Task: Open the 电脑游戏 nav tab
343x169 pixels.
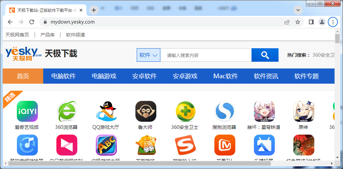Action: (x=104, y=76)
